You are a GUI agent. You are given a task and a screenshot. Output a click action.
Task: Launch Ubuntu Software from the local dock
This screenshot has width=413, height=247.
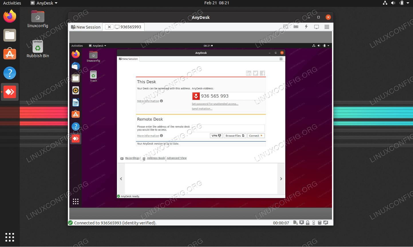(x=10, y=54)
